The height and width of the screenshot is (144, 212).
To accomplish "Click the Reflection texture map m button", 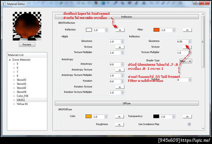I will [120, 30].
